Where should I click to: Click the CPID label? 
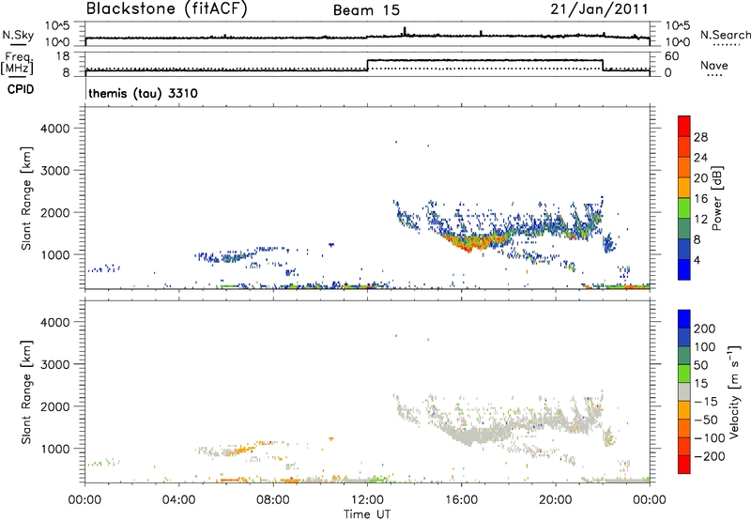21,89
